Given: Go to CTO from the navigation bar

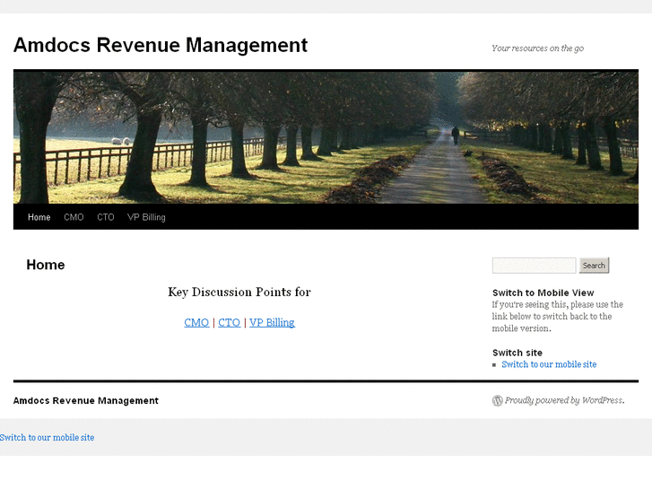Looking at the screenshot, I should point(106,217).
